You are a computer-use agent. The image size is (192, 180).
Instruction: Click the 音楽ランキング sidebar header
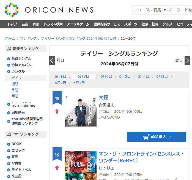pos(26,49)
